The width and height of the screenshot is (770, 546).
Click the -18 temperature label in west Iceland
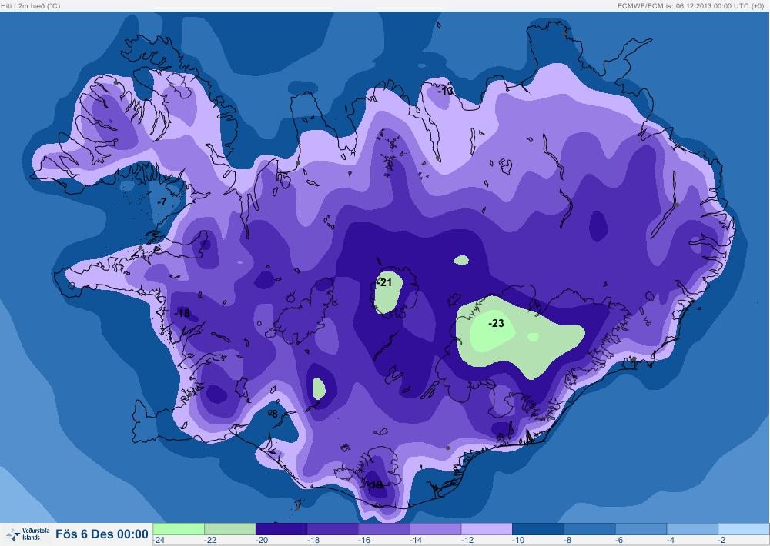[182, 314]
